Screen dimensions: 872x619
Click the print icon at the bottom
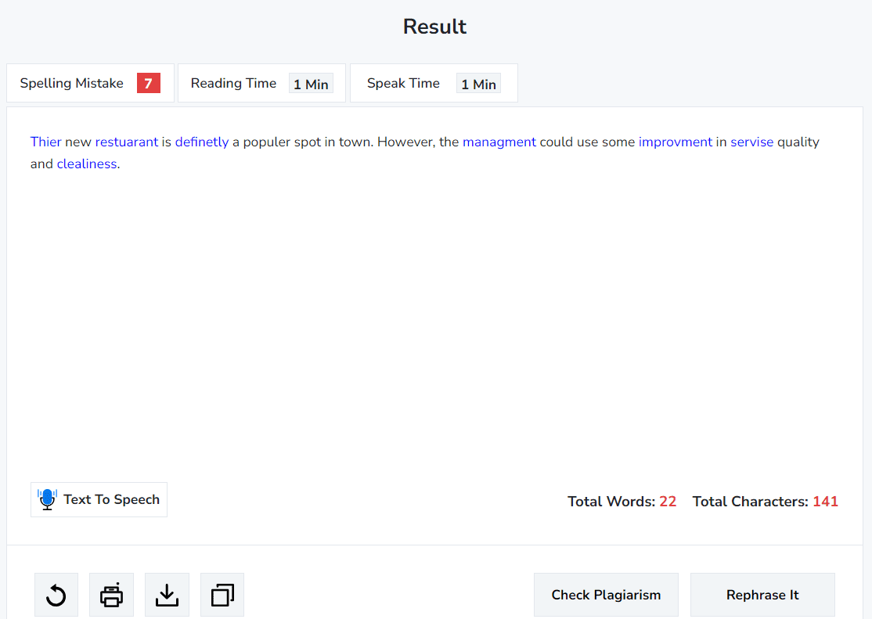click(x=111, y=595)
